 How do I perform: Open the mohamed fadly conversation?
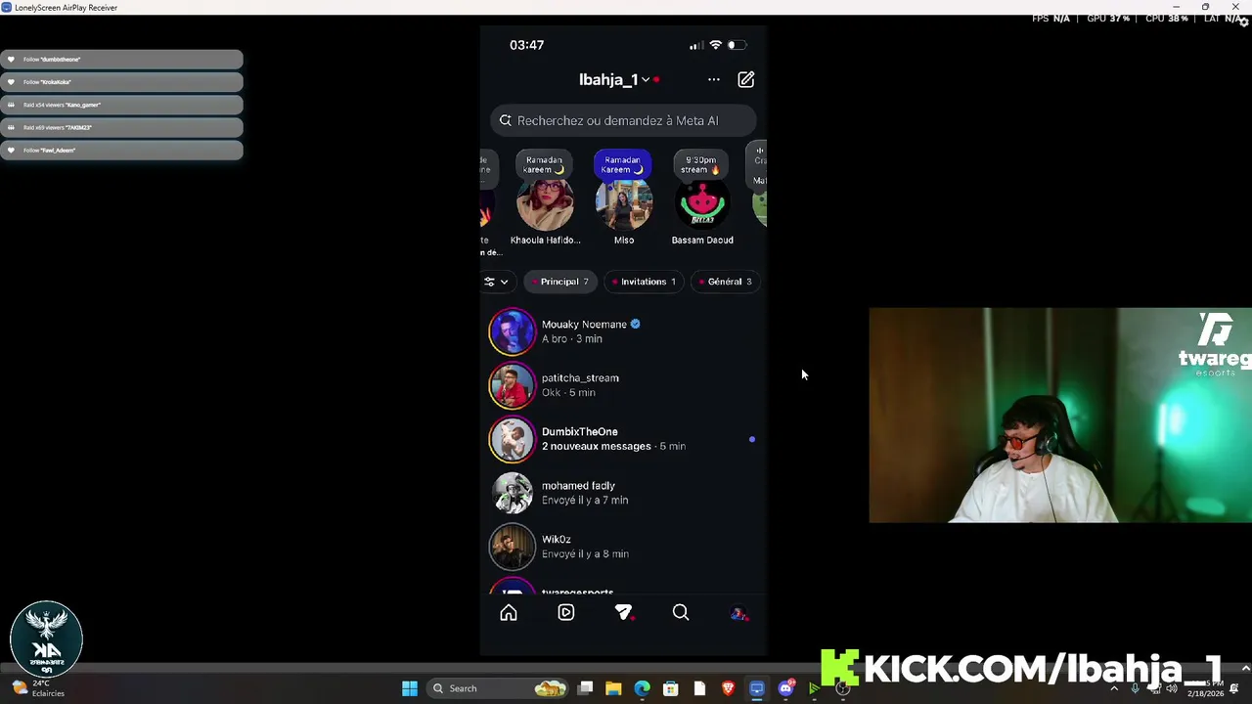point(623,493)
